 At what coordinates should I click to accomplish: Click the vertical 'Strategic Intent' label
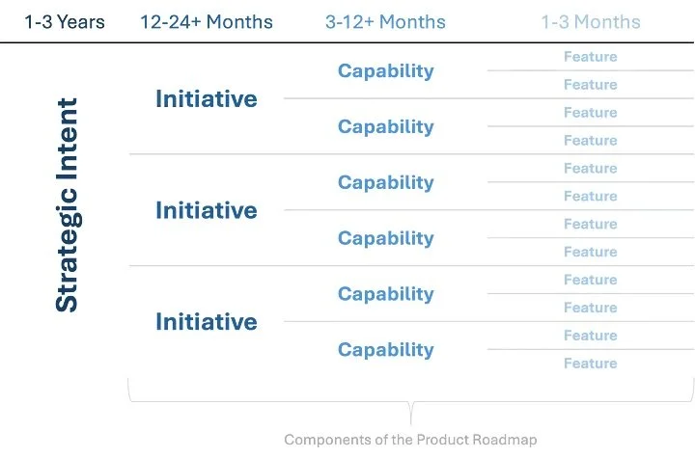point(66,203)
